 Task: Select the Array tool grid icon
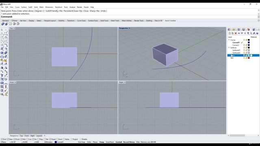2,86
